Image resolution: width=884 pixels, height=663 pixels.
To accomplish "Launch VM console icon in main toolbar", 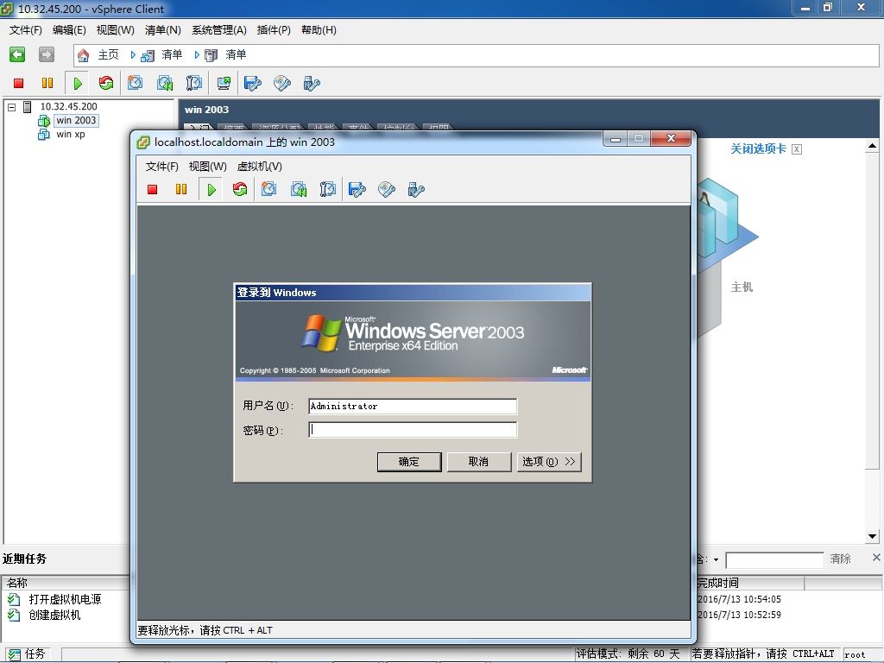I will 224,83.
